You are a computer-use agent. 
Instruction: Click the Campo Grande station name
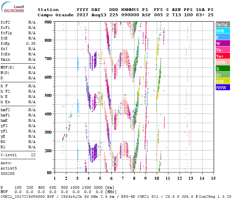pyautogui.click(x=55, y=15)
